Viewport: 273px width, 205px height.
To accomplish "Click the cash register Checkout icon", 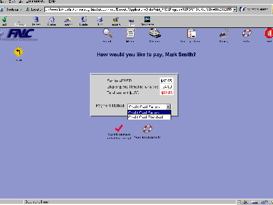I will pyautogui.click(x=155, y=33).
